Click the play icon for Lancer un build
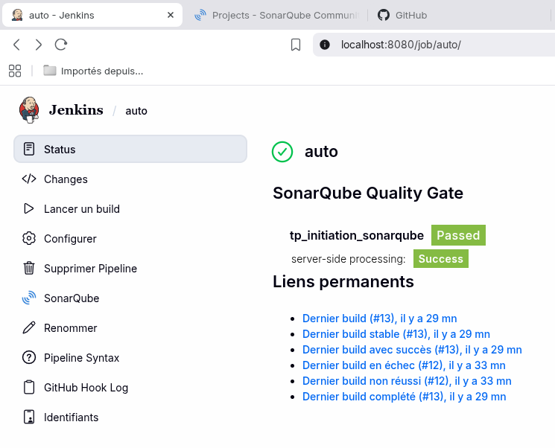The image size is (555, 448). coord(29,208)
